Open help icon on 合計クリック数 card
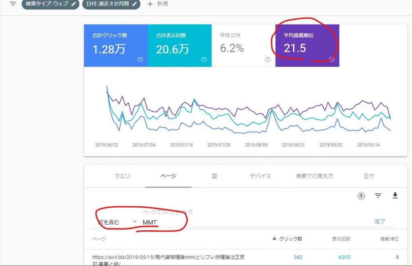Screen dimensions: 412x266 [140, 59]
